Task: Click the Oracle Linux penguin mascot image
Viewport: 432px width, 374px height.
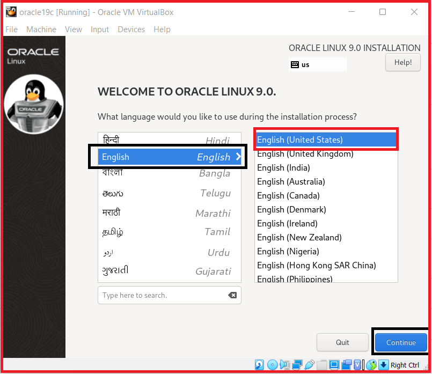Action: [34, 104]
